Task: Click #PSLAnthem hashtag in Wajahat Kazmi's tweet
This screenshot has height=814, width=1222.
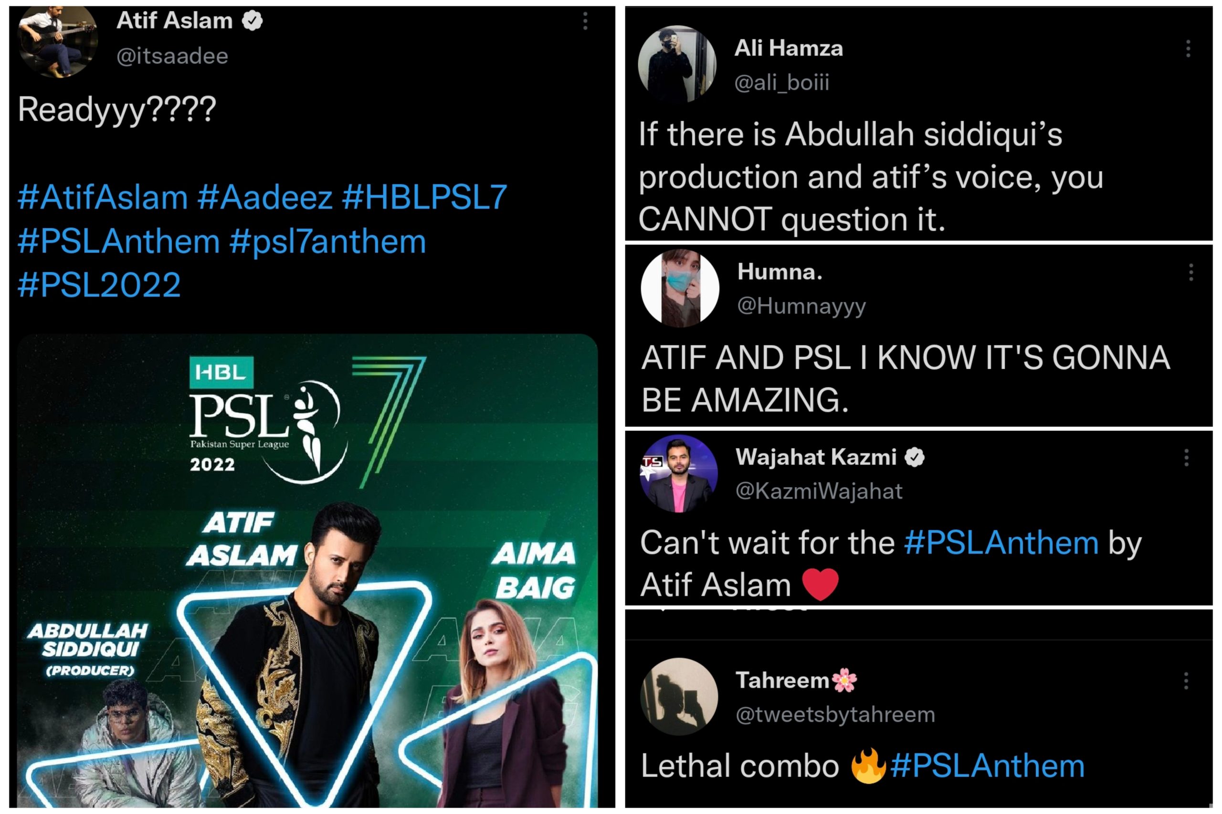Action: [x=1001, y=543]
